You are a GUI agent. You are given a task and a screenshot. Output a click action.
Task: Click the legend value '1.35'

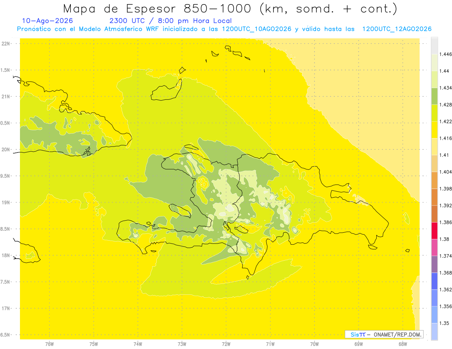(444, 323)
